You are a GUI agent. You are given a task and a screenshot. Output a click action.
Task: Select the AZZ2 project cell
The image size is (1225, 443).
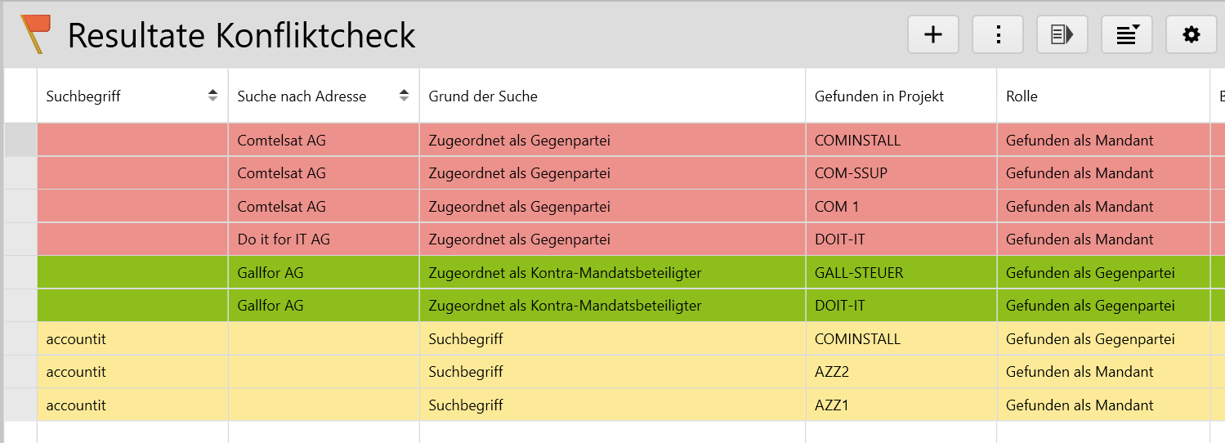[x=832, y=372]
